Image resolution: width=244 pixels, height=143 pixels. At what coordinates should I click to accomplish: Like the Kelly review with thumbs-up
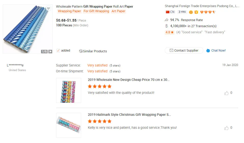point(226,128)
